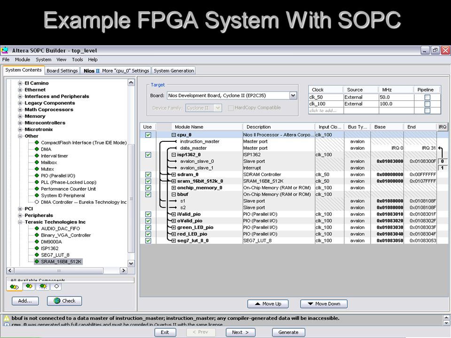Select the single white circle filter icon

[x=56, y=286]
